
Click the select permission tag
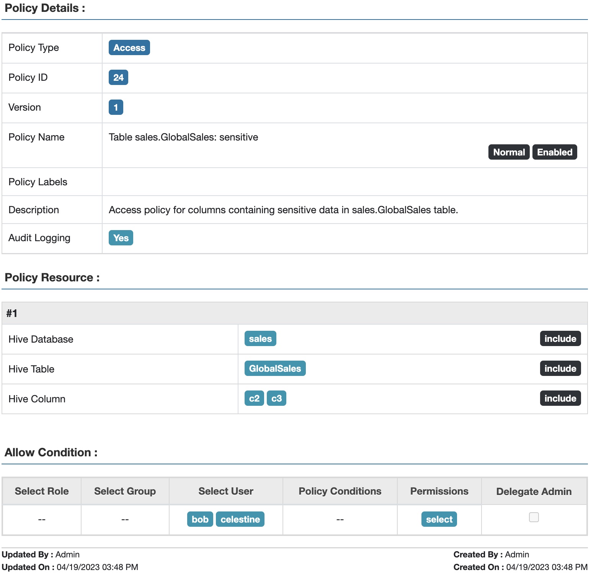[439, 519]
